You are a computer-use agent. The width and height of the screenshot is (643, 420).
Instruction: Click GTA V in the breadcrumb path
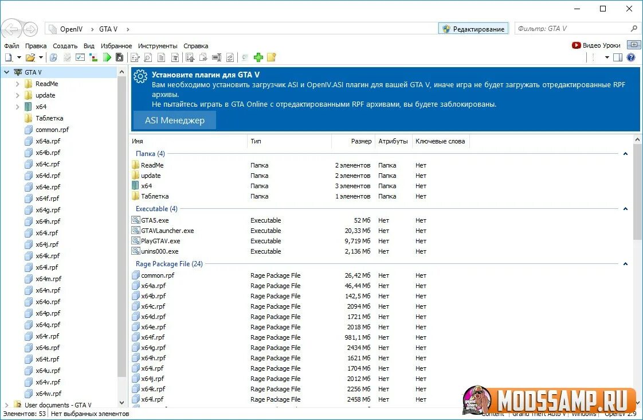point(108,29)
